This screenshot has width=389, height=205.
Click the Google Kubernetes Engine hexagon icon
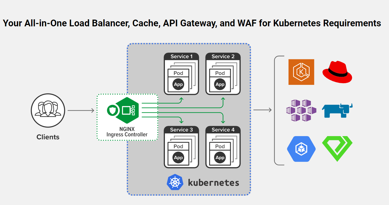301,149
